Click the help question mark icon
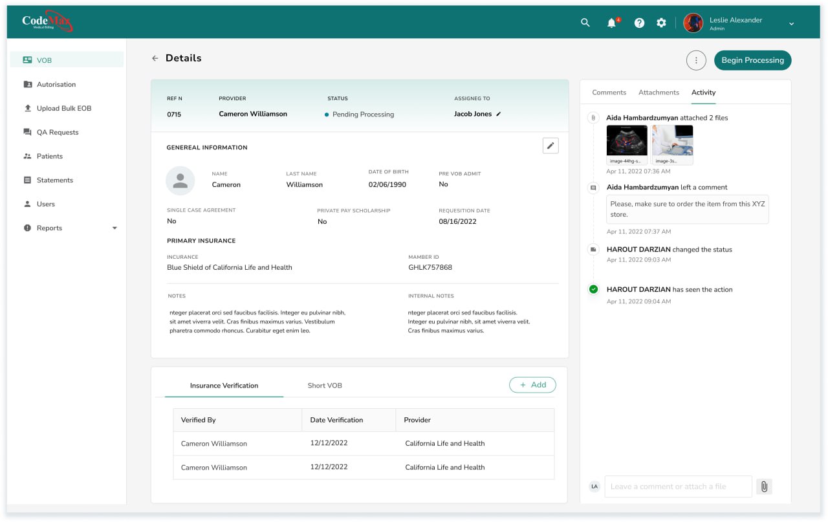 tap(639, 22)
